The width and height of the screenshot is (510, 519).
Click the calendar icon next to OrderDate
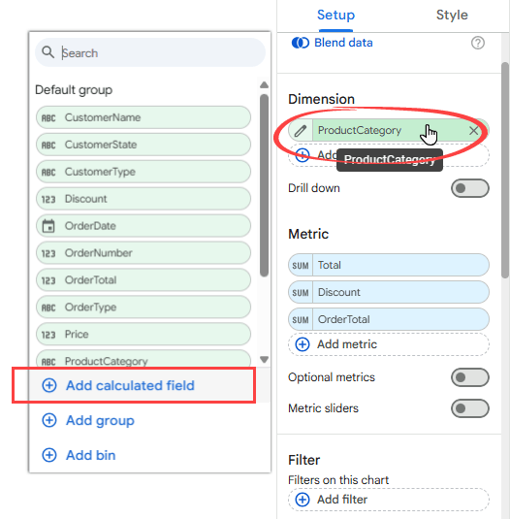click(48, 226)
